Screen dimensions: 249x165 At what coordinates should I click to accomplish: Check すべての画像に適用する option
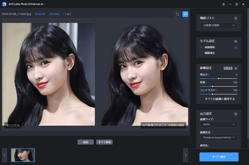point(201,99)
